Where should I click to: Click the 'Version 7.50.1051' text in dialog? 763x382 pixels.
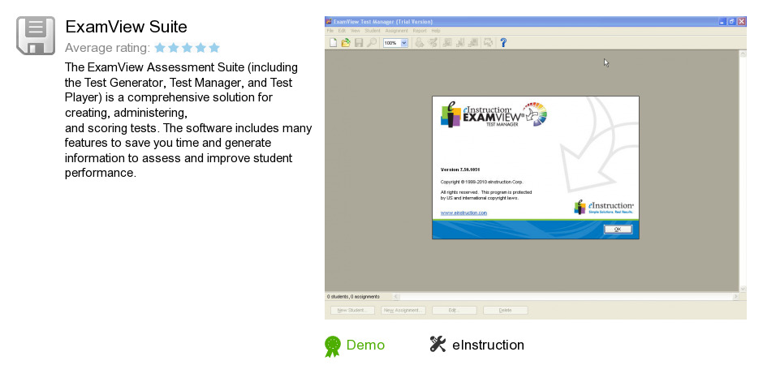pyautogui.click(x=460, y=170)
